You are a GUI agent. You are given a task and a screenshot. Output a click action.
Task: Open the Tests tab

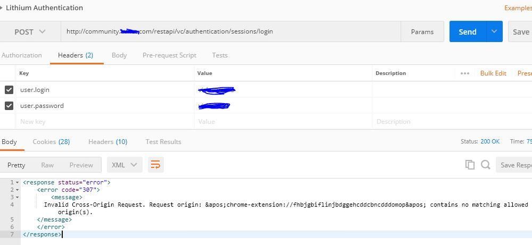[220, 55]
